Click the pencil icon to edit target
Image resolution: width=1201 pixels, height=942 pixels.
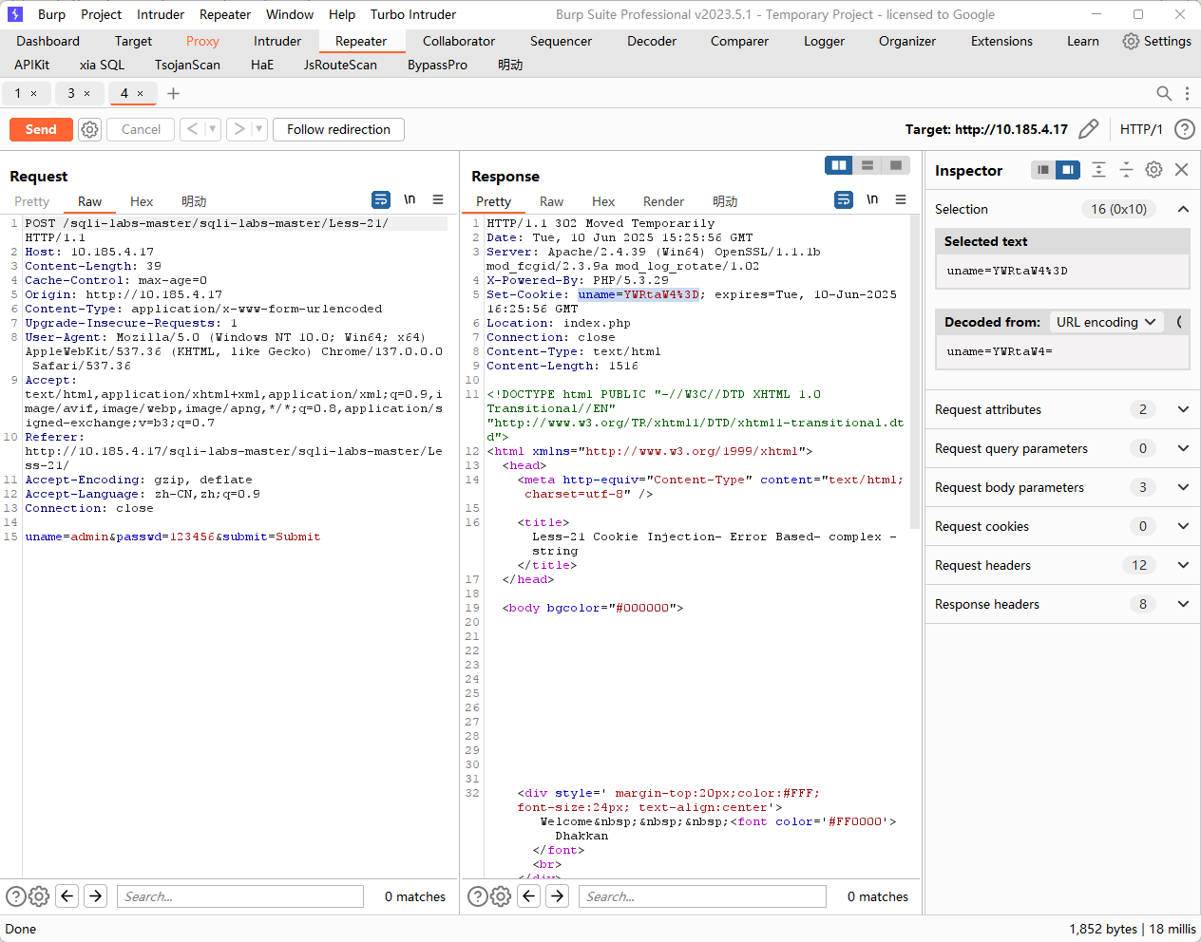[x=1089, y=129]
